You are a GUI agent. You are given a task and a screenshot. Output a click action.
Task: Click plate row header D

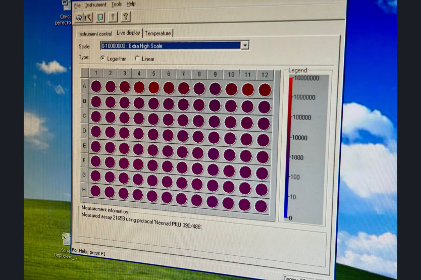(x=84, y=131)
